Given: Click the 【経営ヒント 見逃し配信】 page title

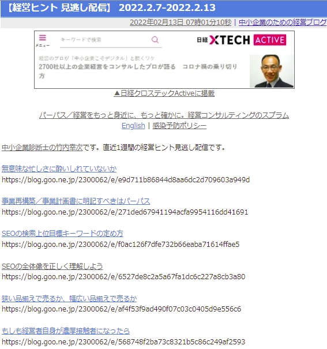Looking at the screenshot, I should pyautogui.click(x=111, y=8).
